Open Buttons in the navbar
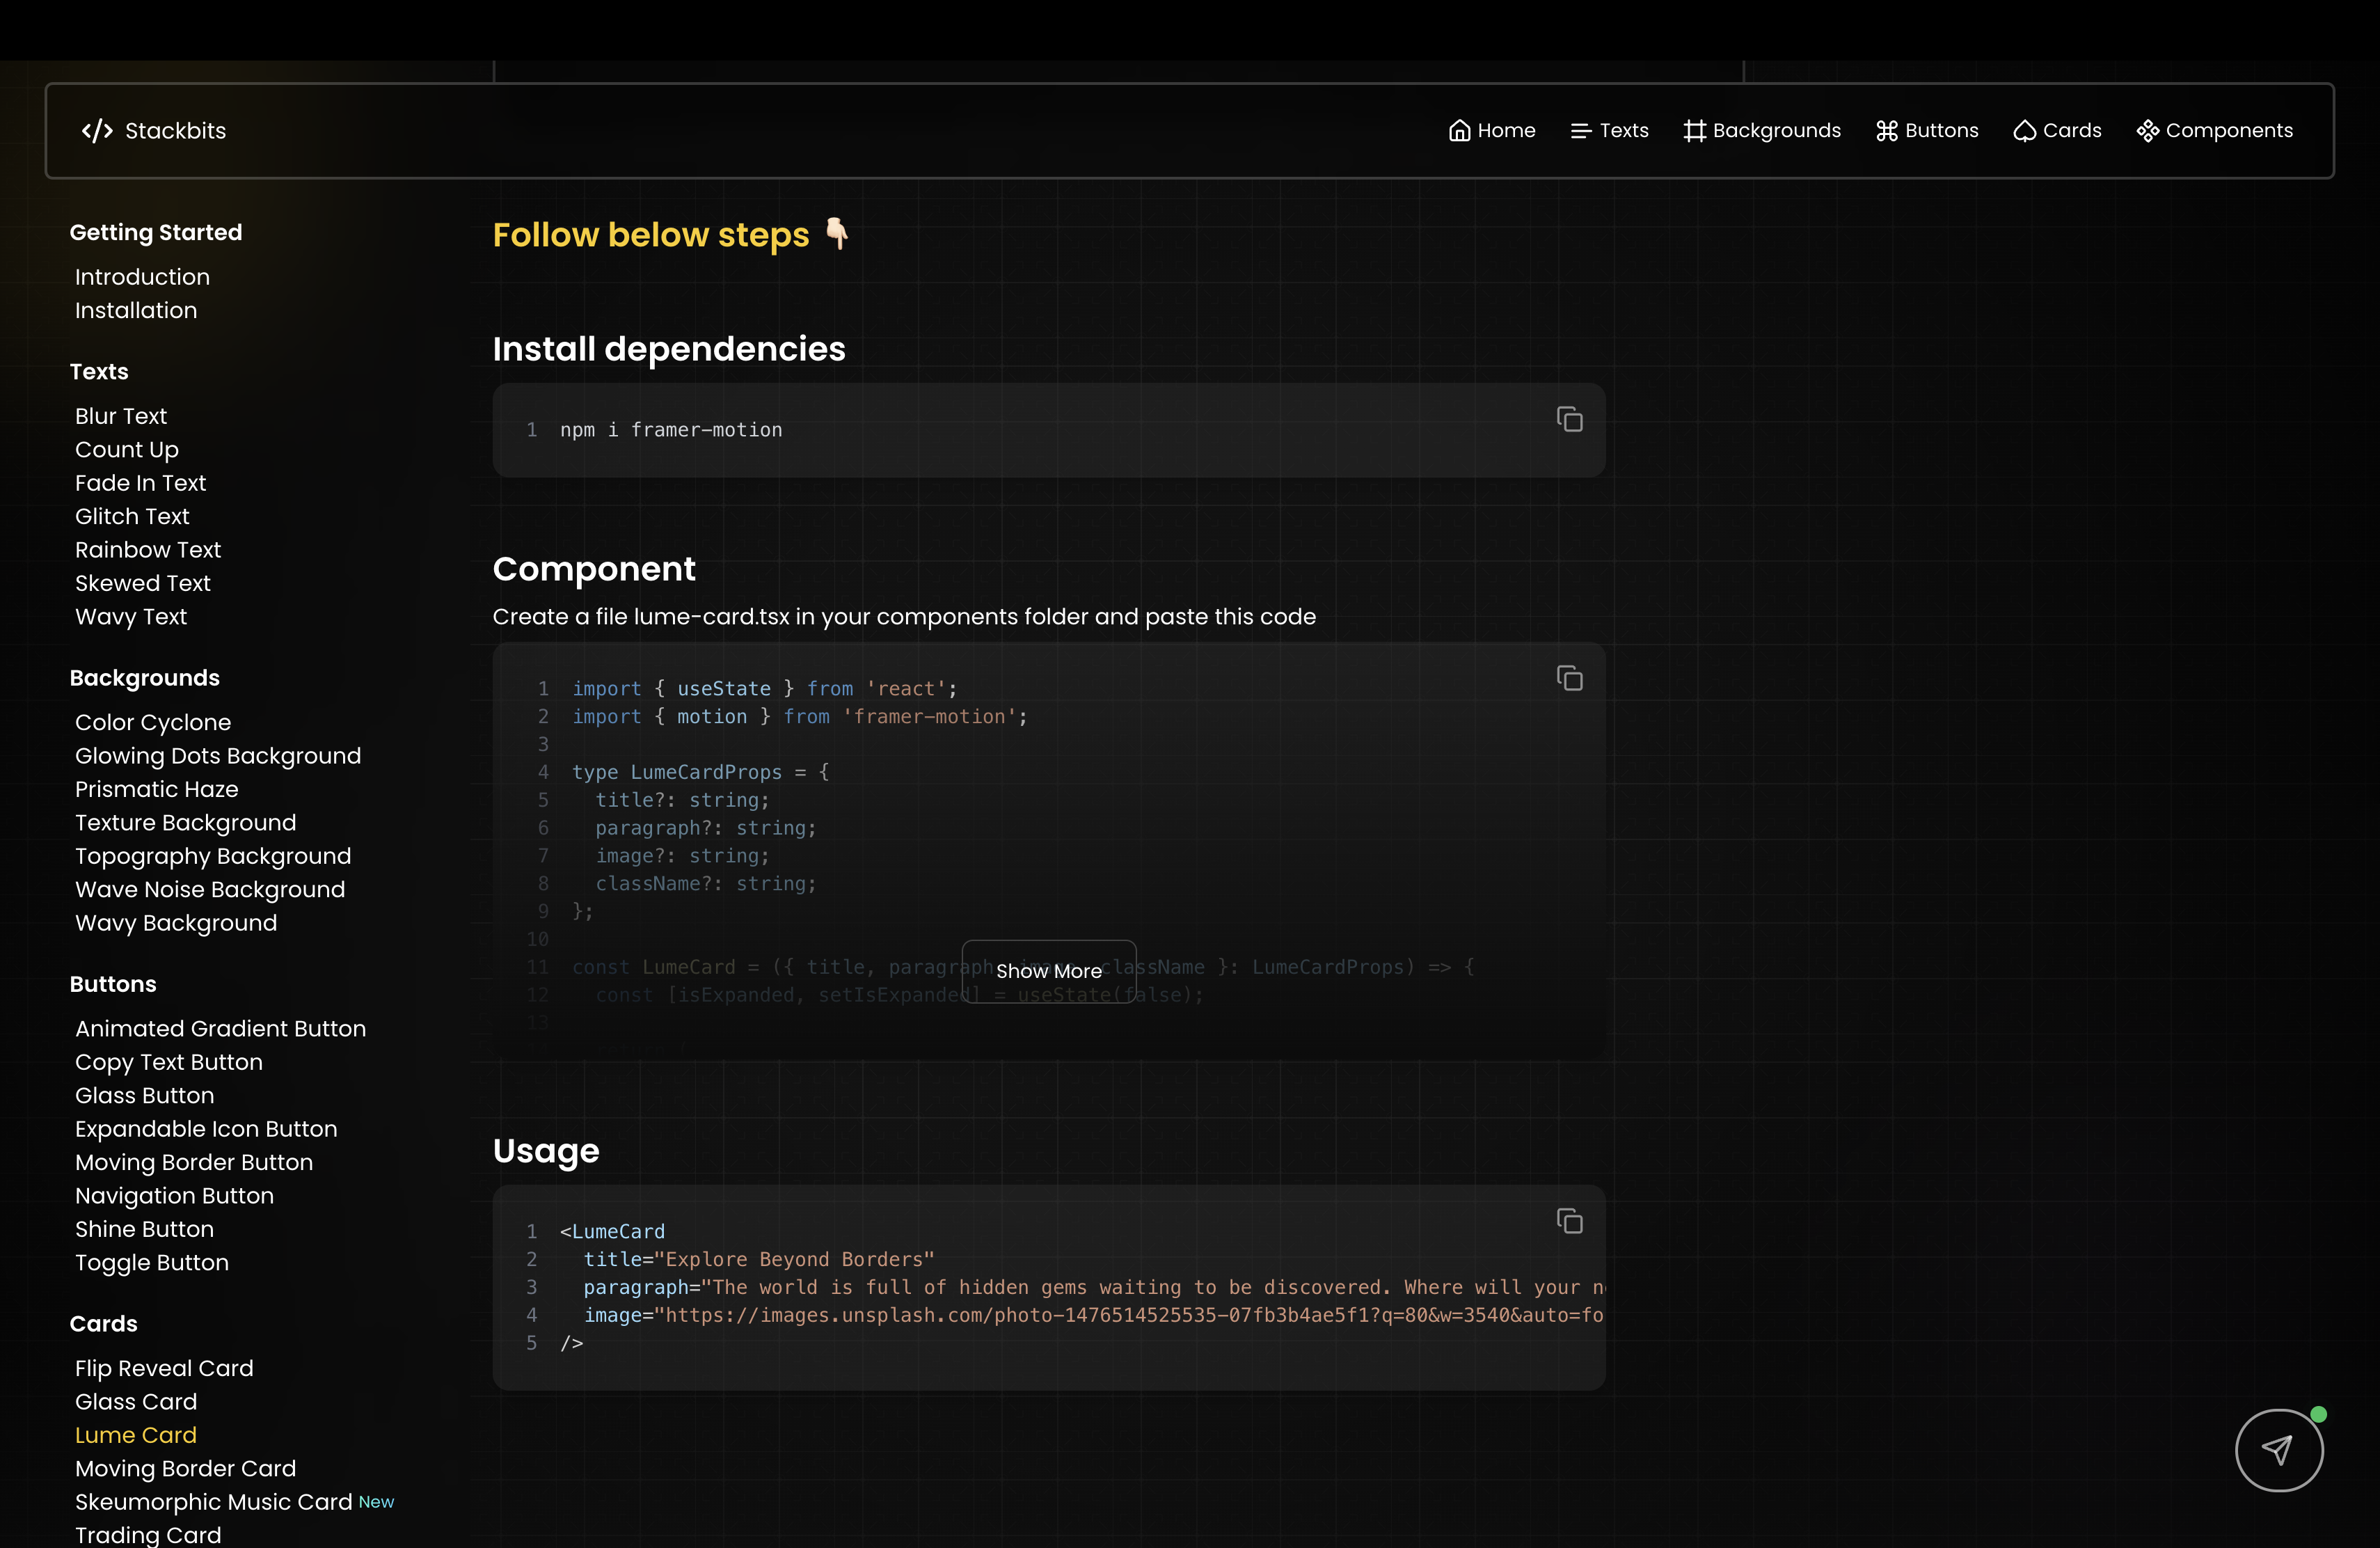 pos(1927,131)
